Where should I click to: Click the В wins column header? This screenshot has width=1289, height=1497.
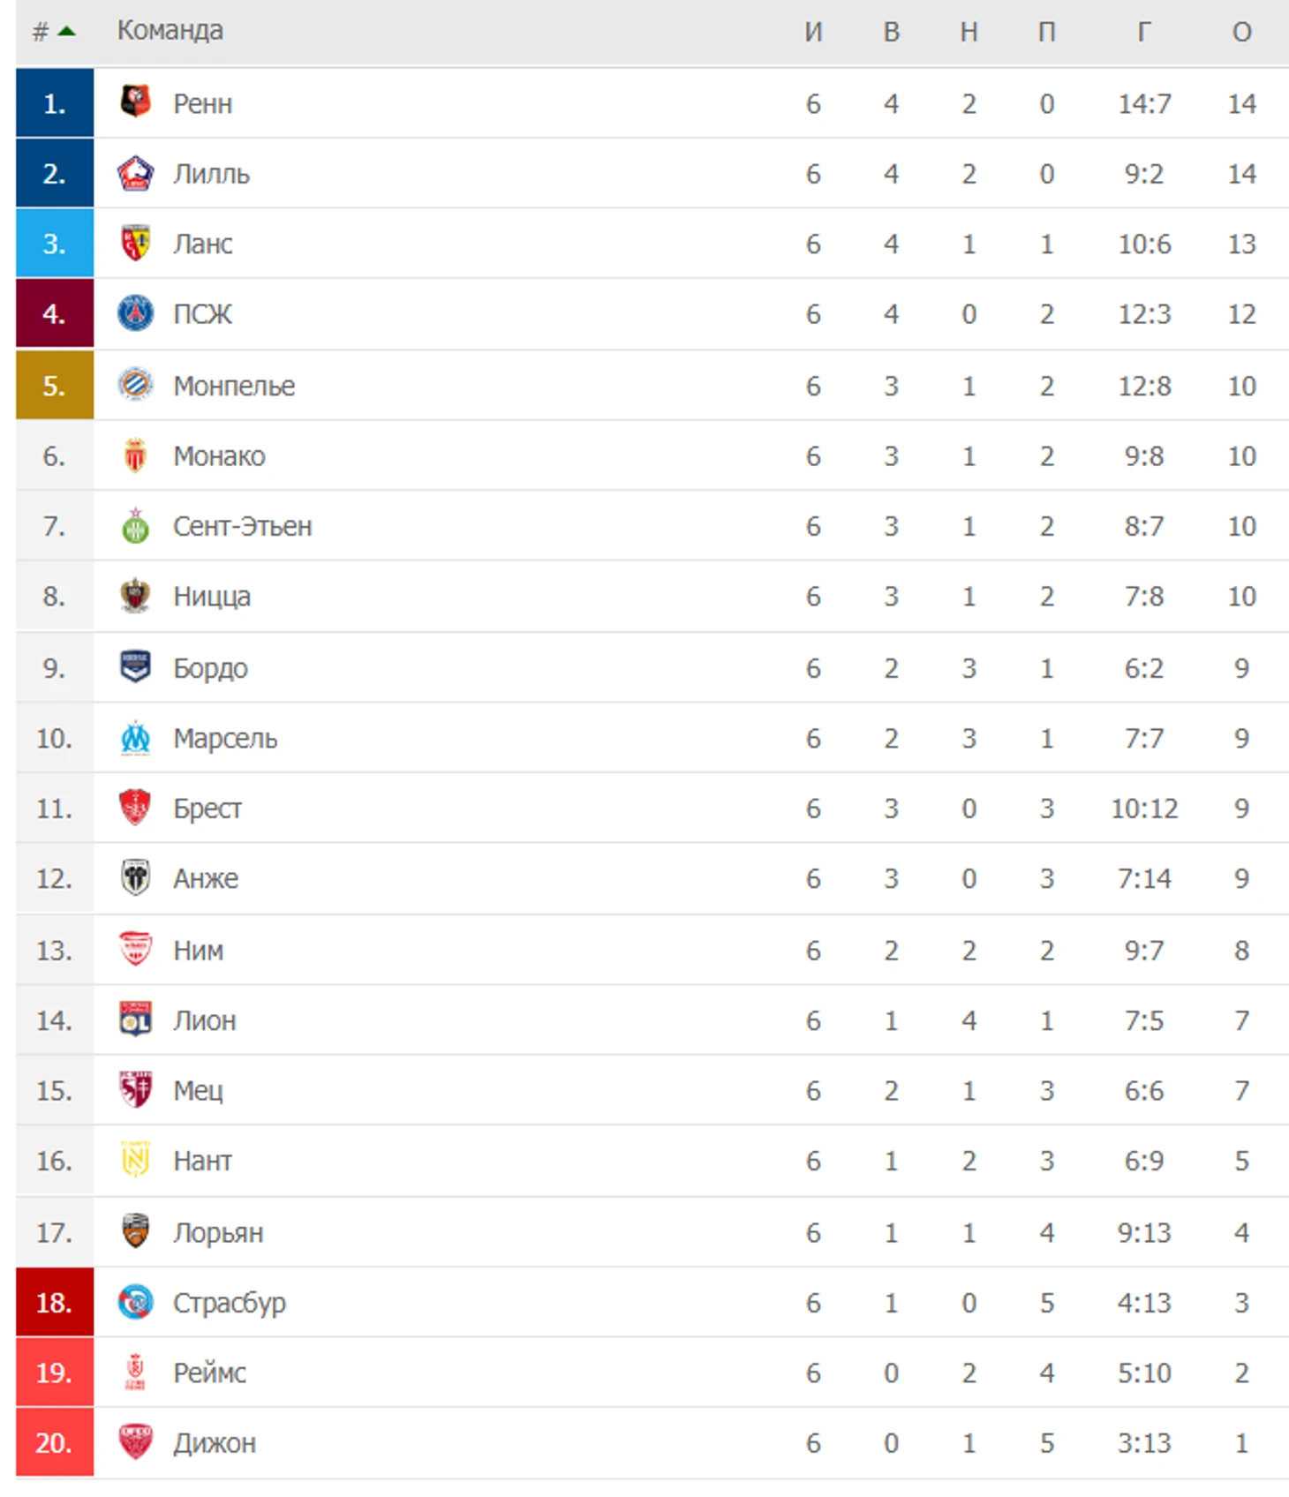tap(891, 32)
